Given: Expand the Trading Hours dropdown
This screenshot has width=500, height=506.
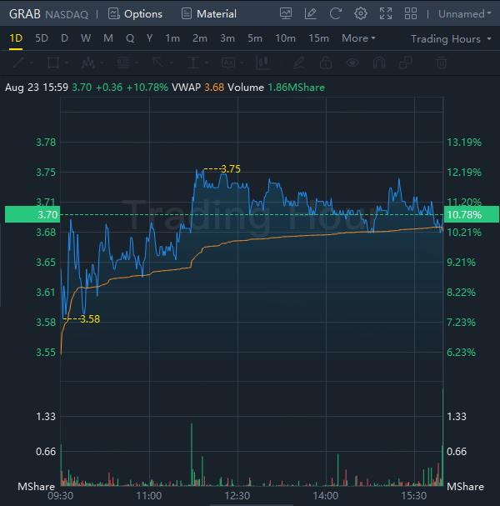Looking at the screenshot, I should pyautogui.click(x=451, y=39).
